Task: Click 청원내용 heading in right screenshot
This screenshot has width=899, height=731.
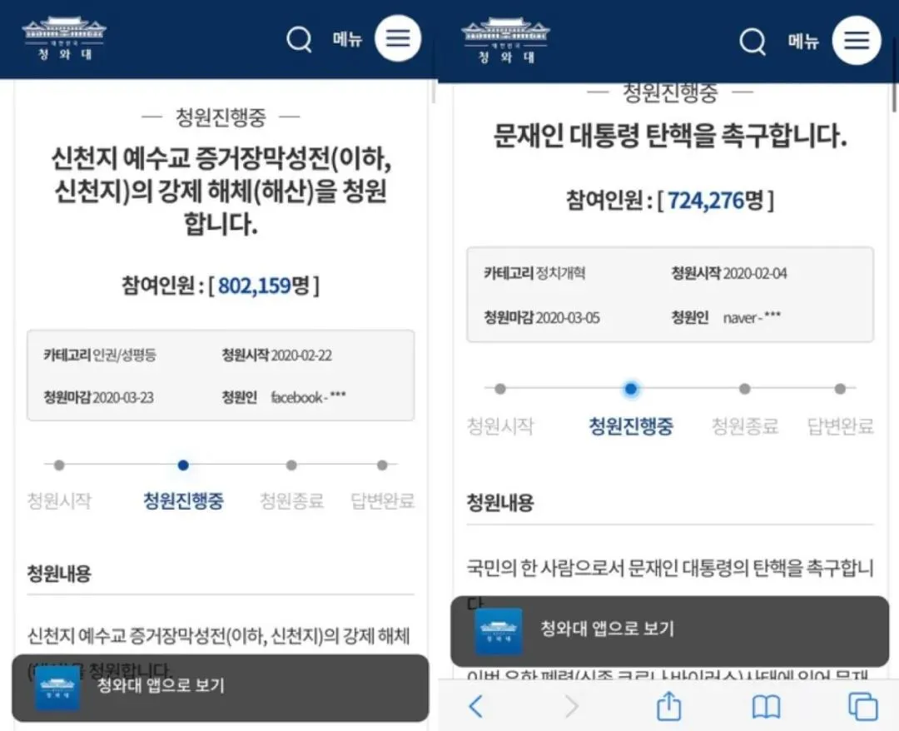Action: point(500,502)
